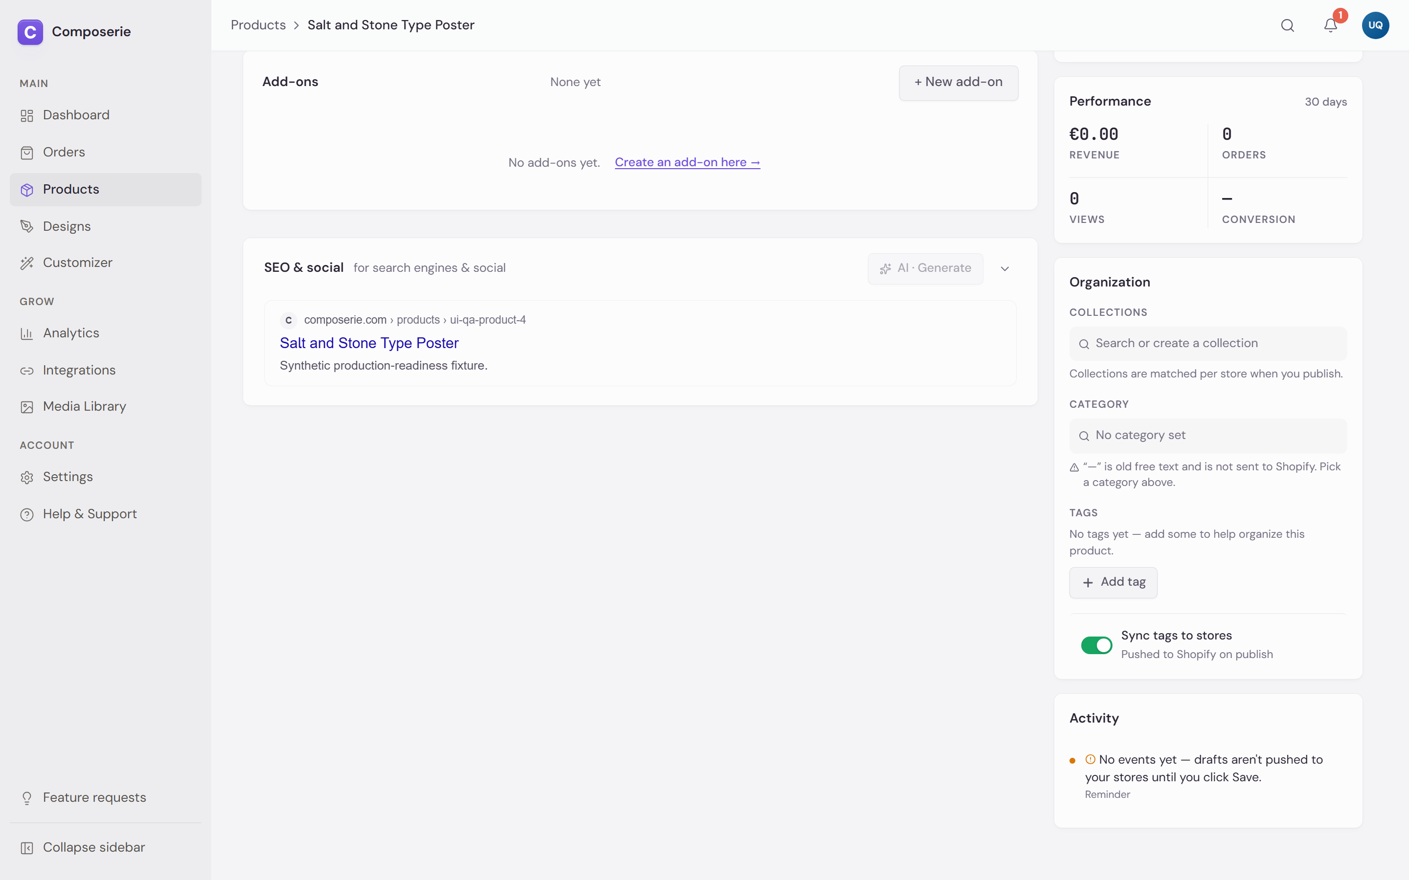Open Integrations in the sidebar
This screenshot has height=880, width=1409.
coord(105,370)
